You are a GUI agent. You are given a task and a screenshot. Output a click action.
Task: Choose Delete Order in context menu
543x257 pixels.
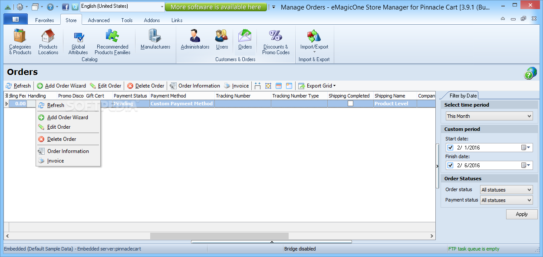click(68, 139)
